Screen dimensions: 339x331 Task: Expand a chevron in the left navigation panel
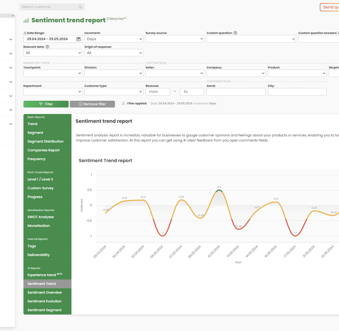(11, 39)
